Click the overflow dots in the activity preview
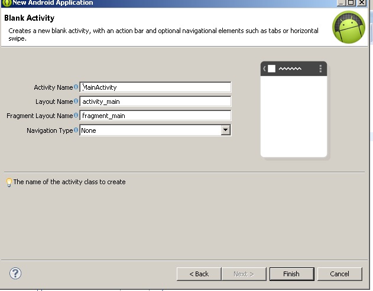This screenshot has height=291, width=373. click(320, 68)
